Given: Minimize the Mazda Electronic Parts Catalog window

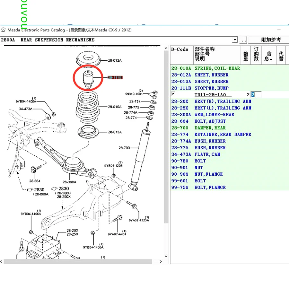Looking at the screenshot, I should pos(279,30).
